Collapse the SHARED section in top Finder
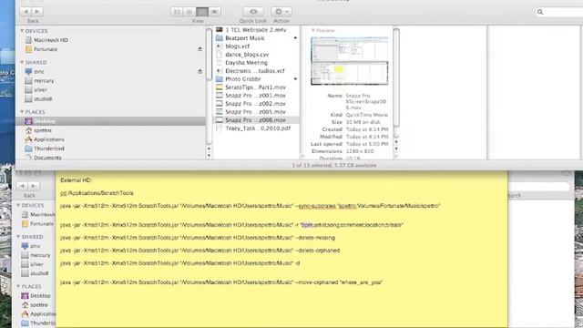 22,62
